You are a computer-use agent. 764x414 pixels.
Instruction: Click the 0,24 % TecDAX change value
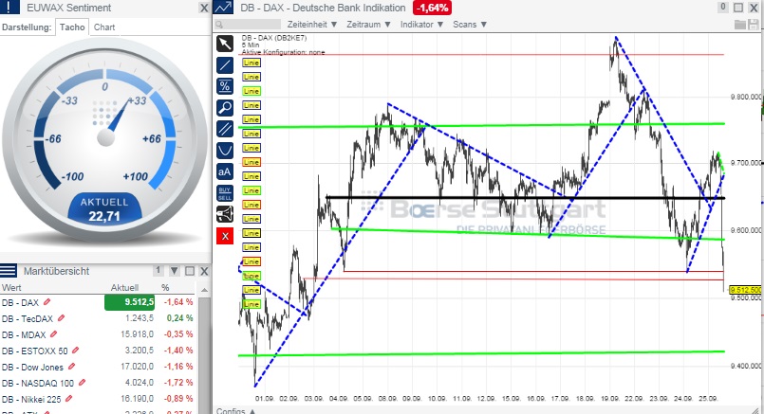click(x=179, y=318)
